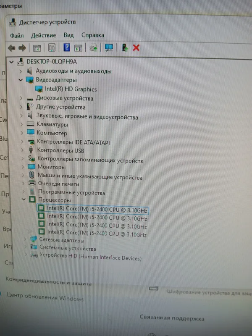Screen dimensions: 252x336
Task: Click the Forward arrow toolbar icon
Action: (x=22, y=48)
